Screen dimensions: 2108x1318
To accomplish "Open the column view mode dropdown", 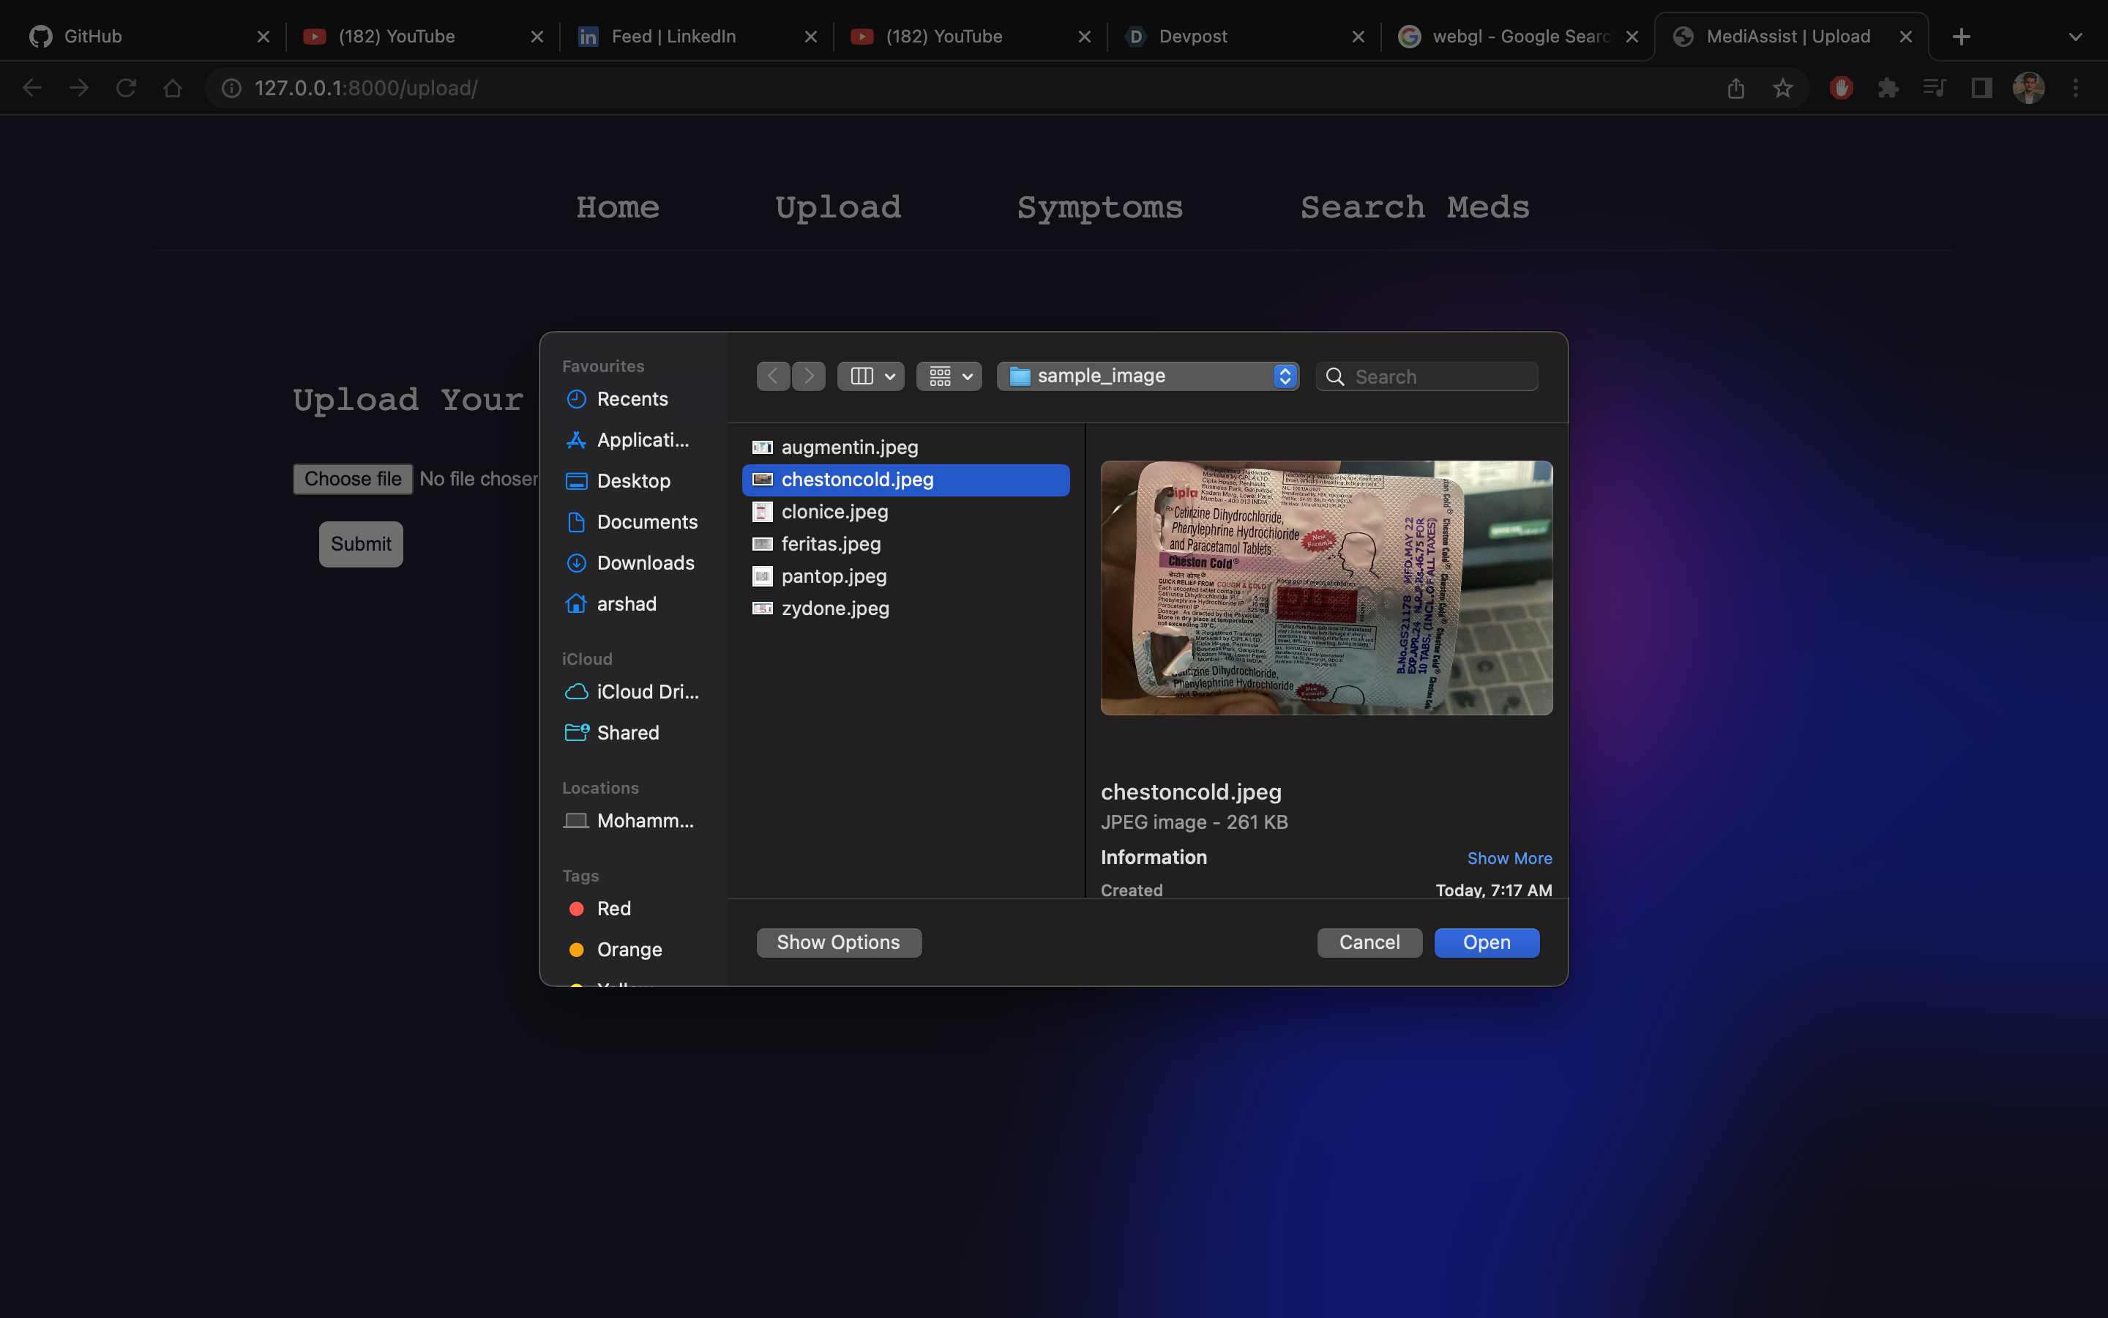I will point(871,376).
